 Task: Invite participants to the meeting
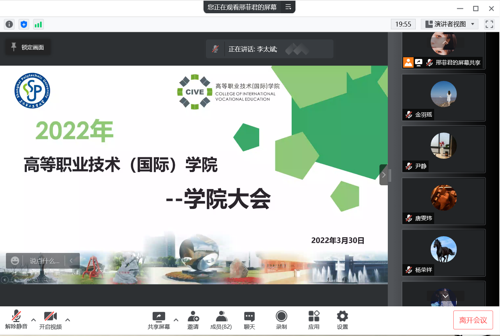[x=193, y=320]
